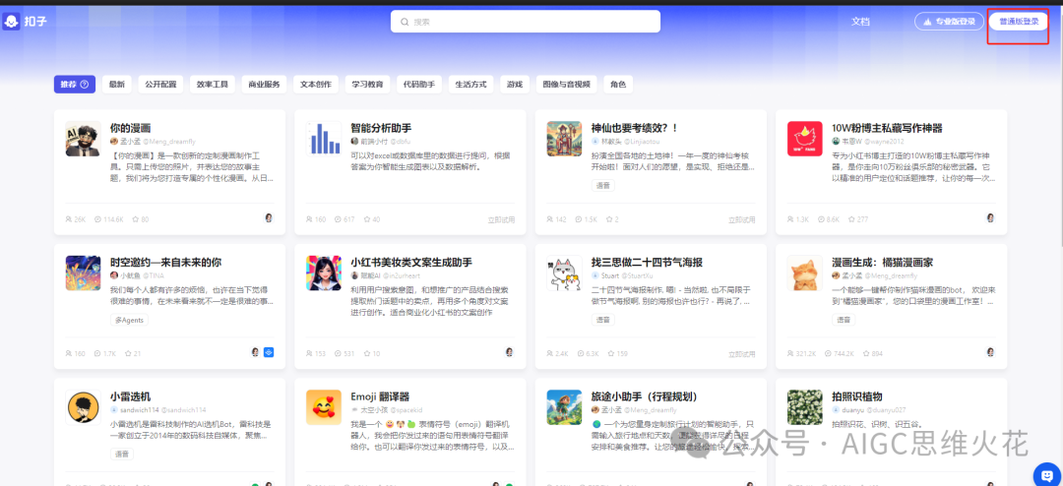Click the 找三思做二十四节气海报 cat avatar
Image resolution: width=1063 pixels, height=486 pixels.
[x=564, y=273]
